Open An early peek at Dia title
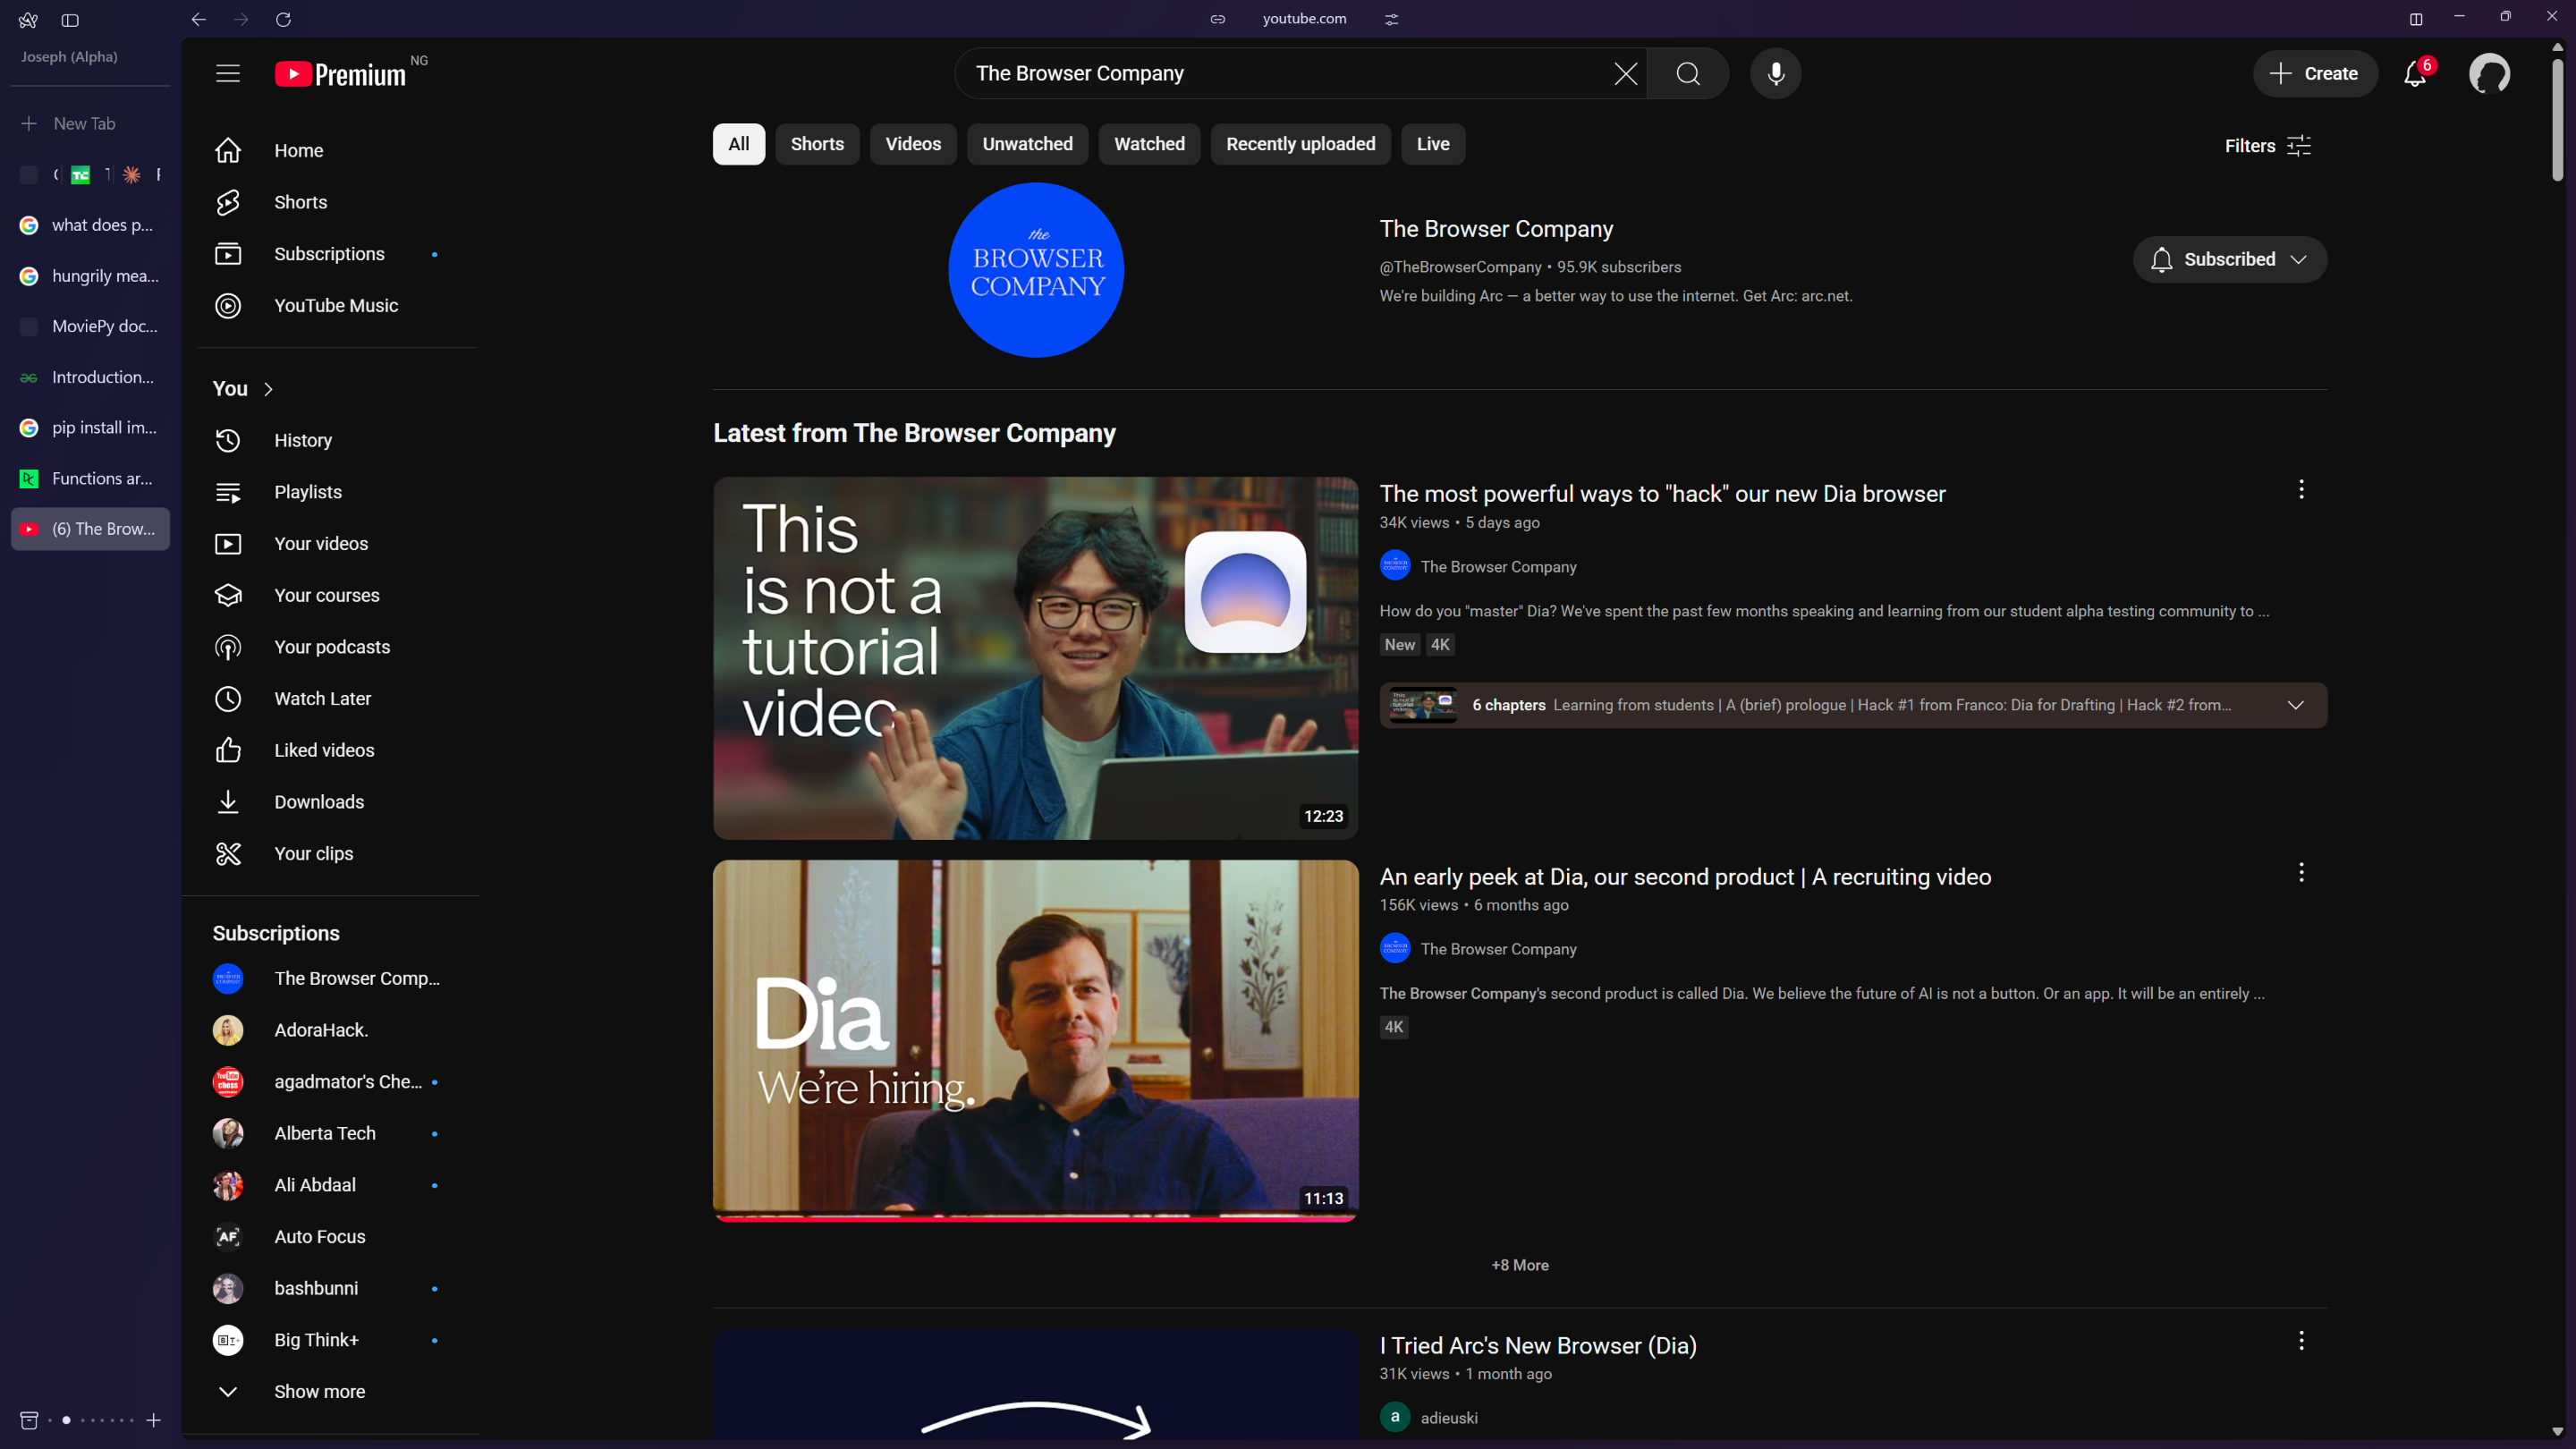This screenshot has height=1449, width=2576. pos(1685,877)
